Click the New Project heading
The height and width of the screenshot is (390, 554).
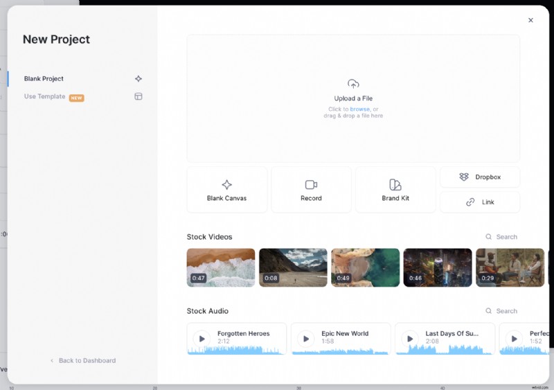click(x=56, y=39)
